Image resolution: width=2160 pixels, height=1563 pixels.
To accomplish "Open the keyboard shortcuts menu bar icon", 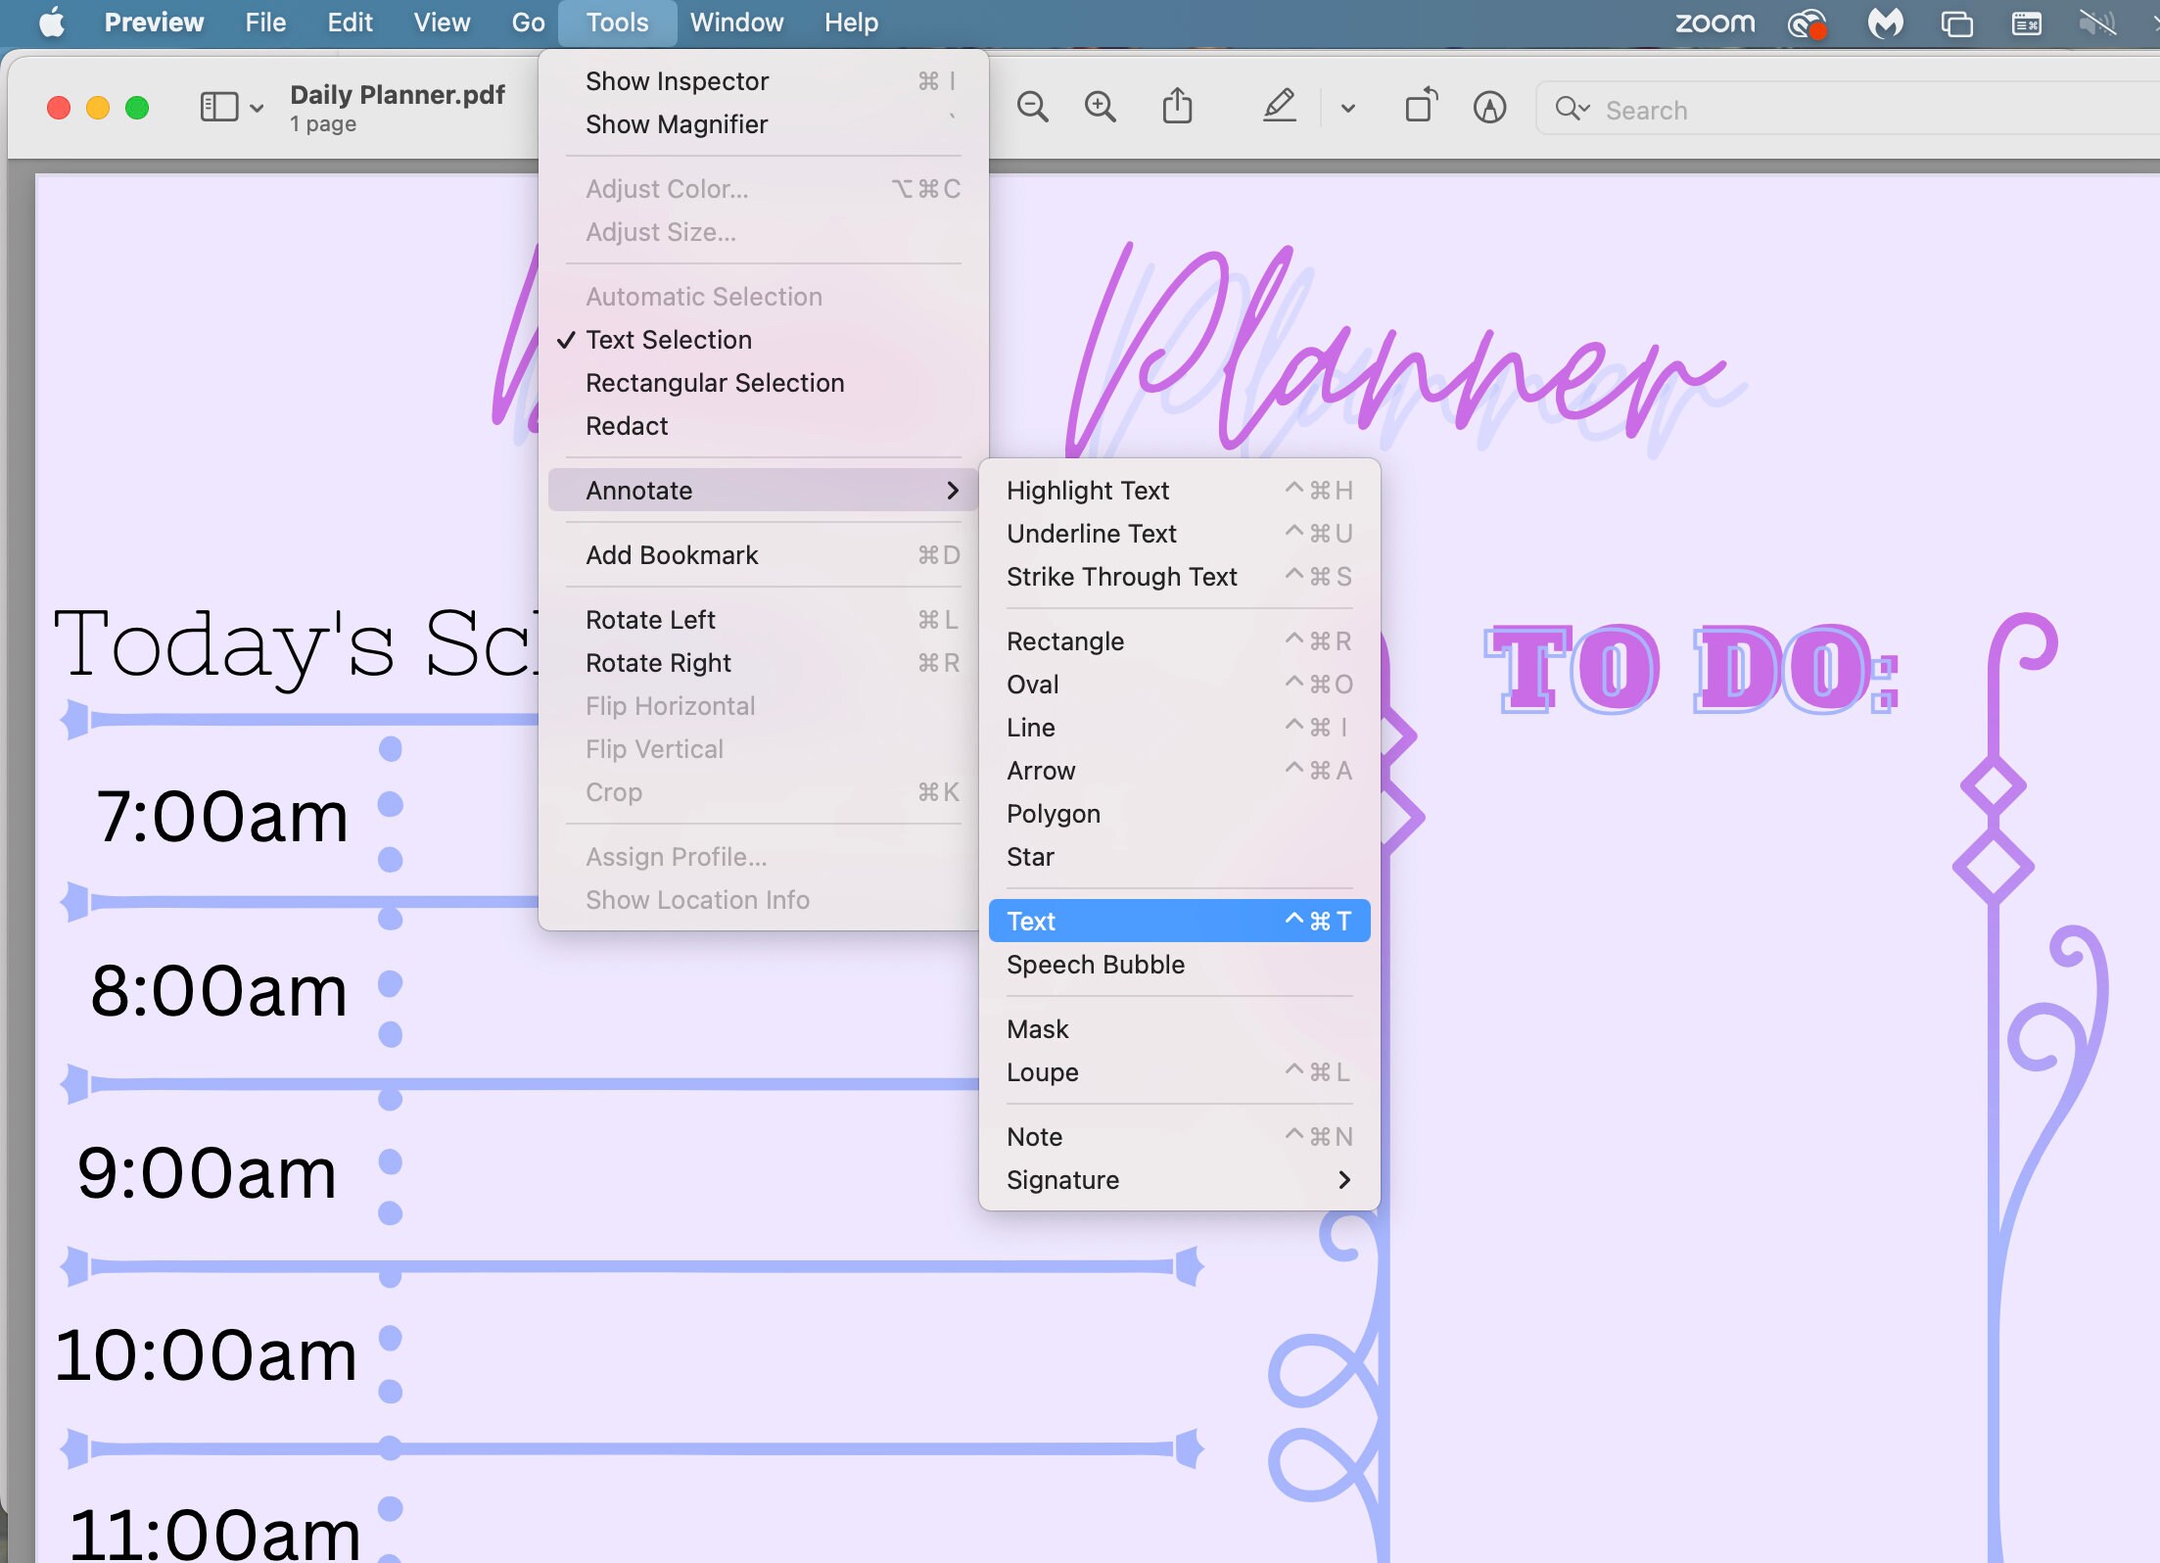I will tap(2027, 23).
